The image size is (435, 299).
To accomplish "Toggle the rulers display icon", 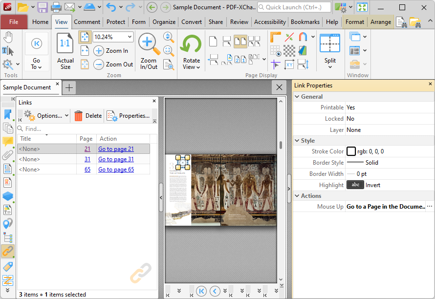I will pyautogui.click(x=275, y=37).
